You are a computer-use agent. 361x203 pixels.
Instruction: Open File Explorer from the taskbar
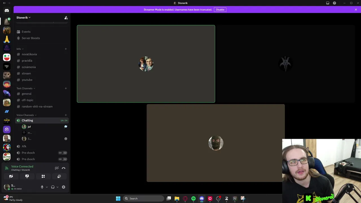click(x=177, y=198)
